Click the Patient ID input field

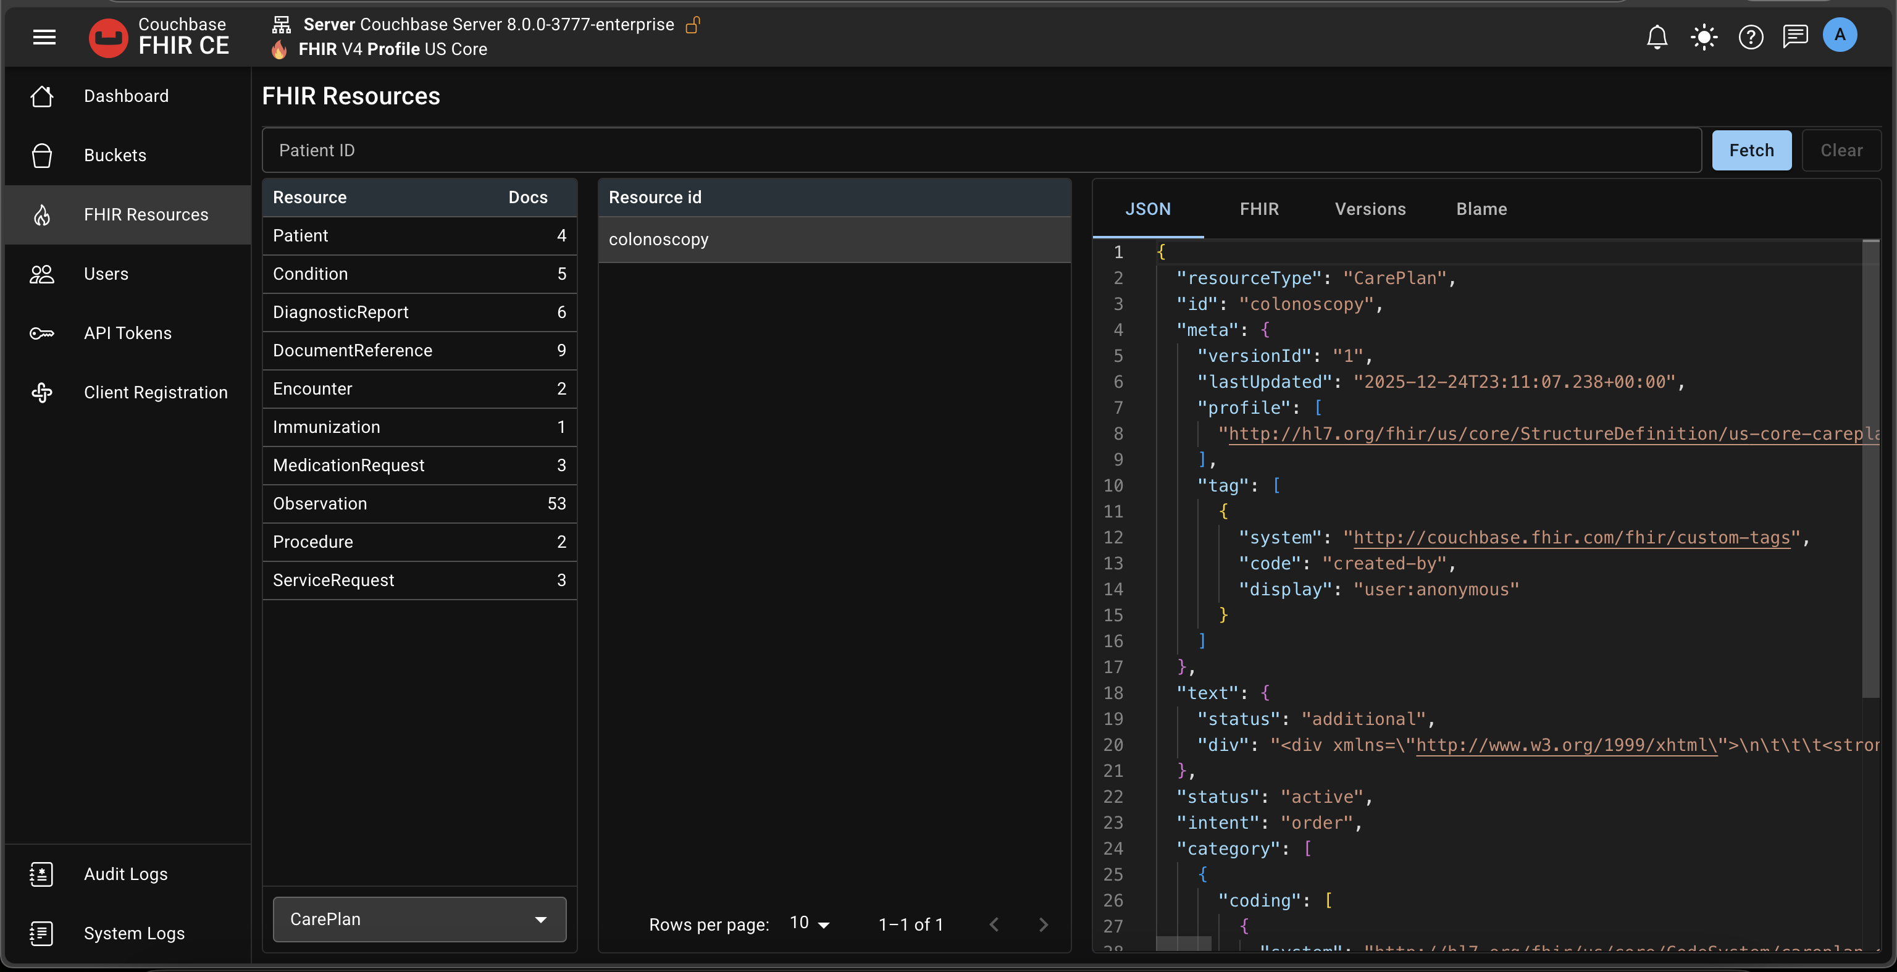click(x=981, y=150)
